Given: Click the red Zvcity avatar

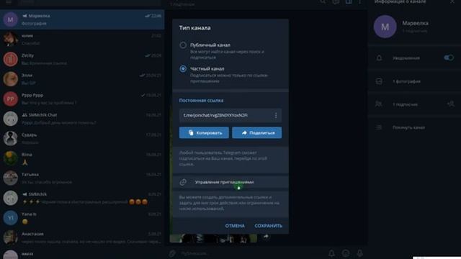Looking at the screenshot, I should tap(10, 59).
